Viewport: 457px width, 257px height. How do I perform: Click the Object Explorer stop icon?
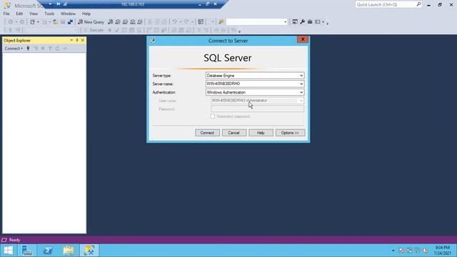pyautogui.click(x=43, y=49)
